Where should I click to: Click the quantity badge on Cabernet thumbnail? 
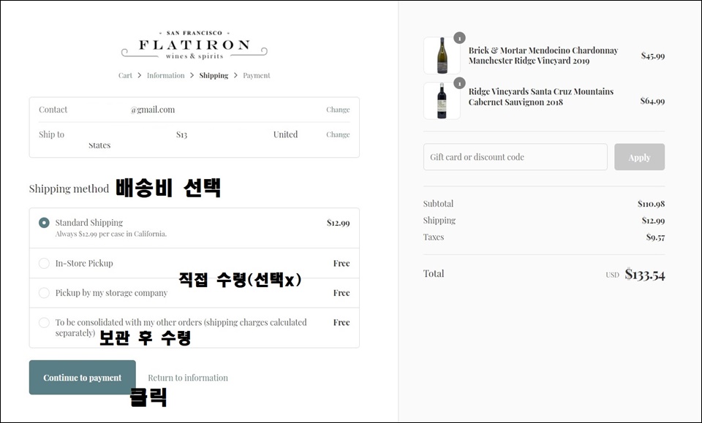click(x=459, y=83)
